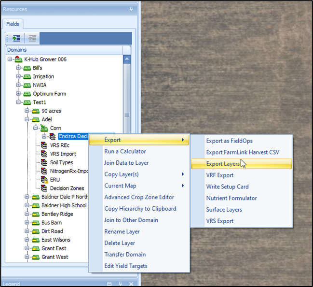Select VRF Export
The image size is (313, 287).
(242, 175)
